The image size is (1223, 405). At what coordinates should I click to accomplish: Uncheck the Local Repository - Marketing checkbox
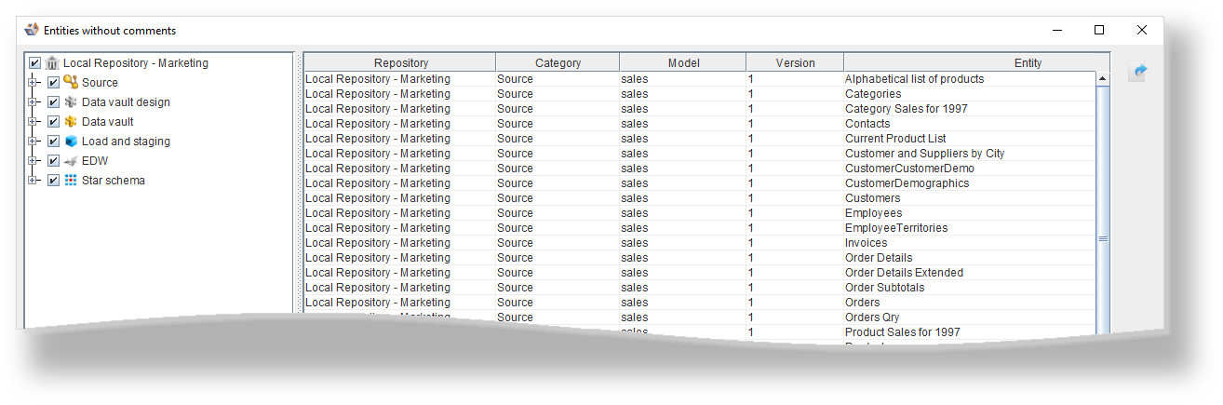[x=34, y=63]
